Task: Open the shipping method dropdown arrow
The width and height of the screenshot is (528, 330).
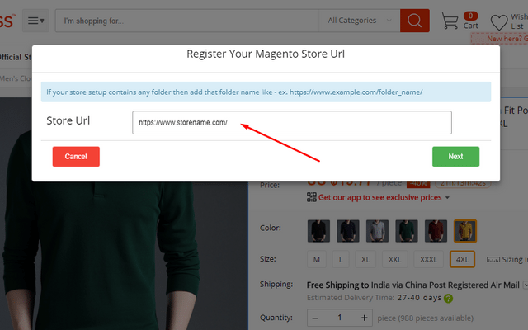Action: point(526,285)
